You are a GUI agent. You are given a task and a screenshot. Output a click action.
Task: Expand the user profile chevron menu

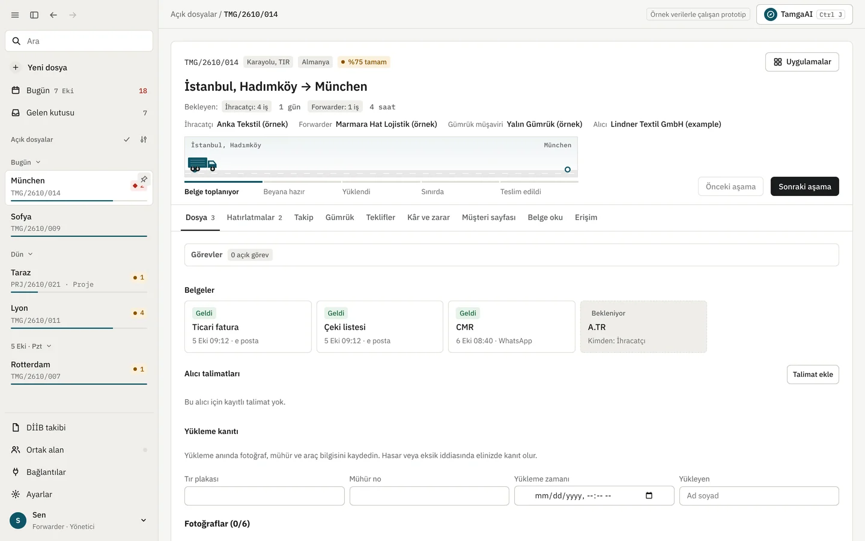coord(144,520)
